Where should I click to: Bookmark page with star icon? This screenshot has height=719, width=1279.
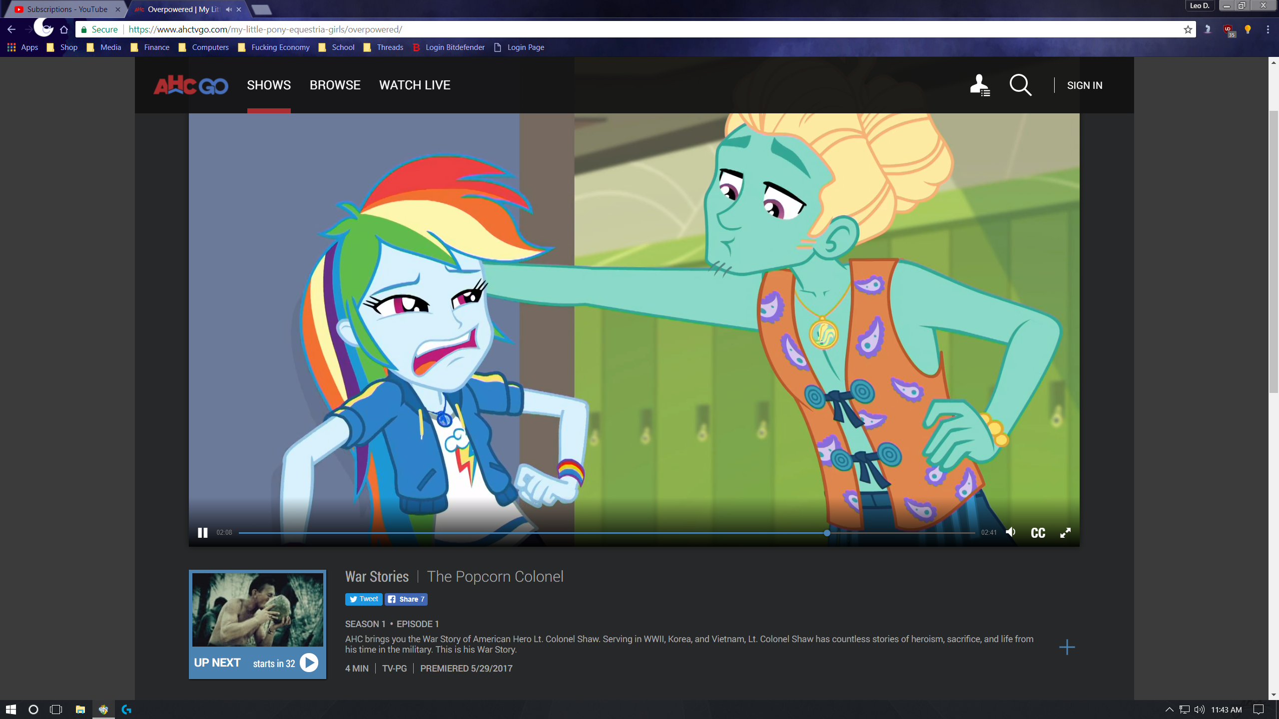1188,29
